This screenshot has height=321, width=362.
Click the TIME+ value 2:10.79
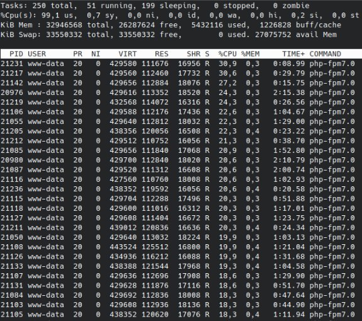[x=289, y=160]
